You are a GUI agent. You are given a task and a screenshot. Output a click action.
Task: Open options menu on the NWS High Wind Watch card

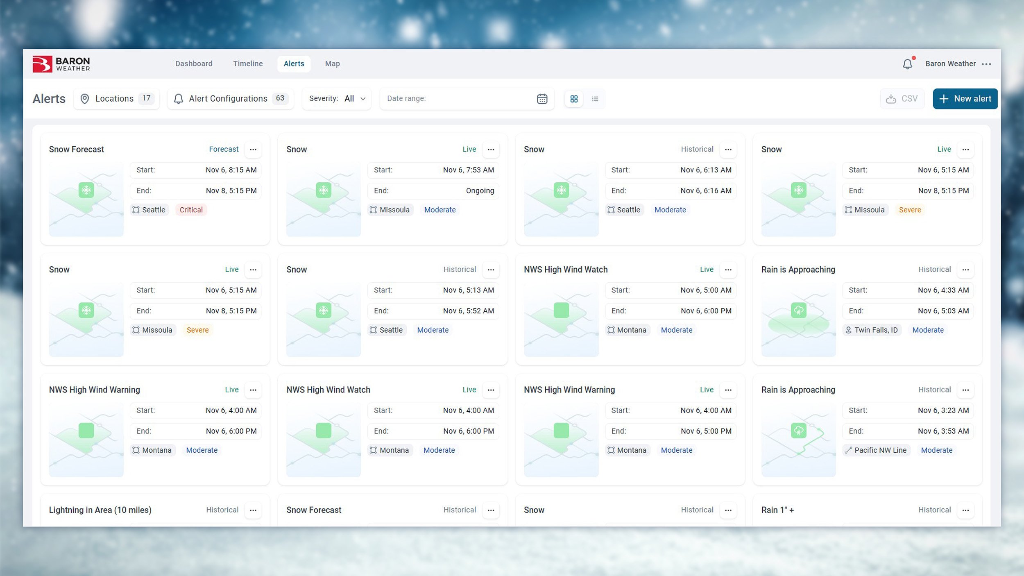point(728,269)
